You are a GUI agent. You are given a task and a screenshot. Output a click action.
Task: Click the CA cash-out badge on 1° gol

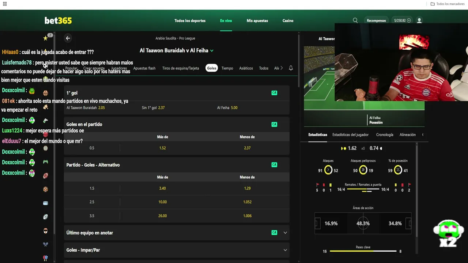tap(274, 93)
